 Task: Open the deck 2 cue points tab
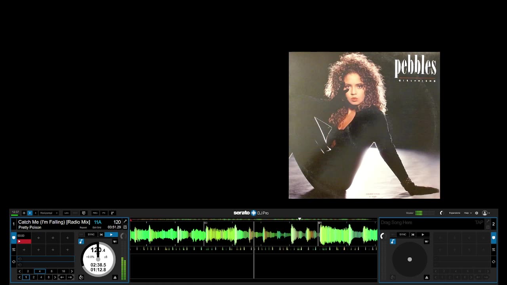coord(494,238)
